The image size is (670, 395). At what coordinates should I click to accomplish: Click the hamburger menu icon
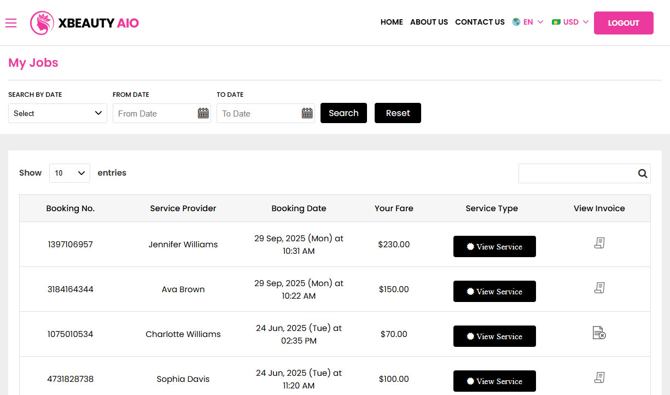(x=11, y=23)
